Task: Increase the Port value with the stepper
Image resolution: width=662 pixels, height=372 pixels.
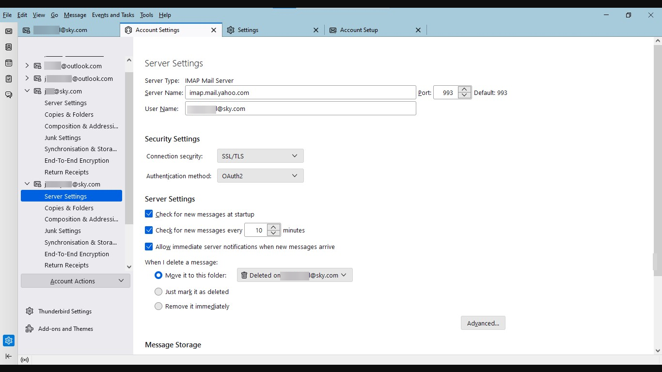Action: (464, 89)
